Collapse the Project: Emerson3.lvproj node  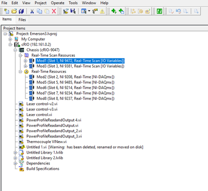coord(5,34)
